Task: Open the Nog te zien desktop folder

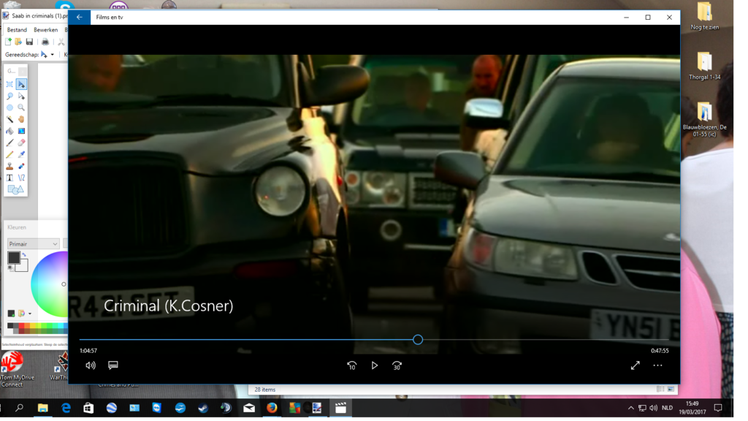Action: pyautogui.click(x=705, y=16)
